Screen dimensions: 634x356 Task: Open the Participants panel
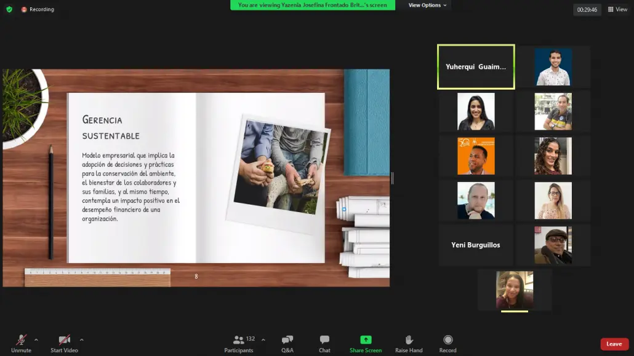tap(239, 344)
